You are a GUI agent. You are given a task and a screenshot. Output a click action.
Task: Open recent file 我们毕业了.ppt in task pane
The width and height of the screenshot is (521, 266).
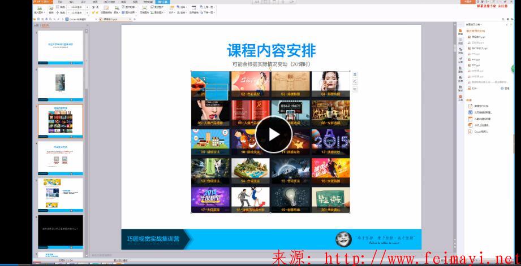coord(480,48)
